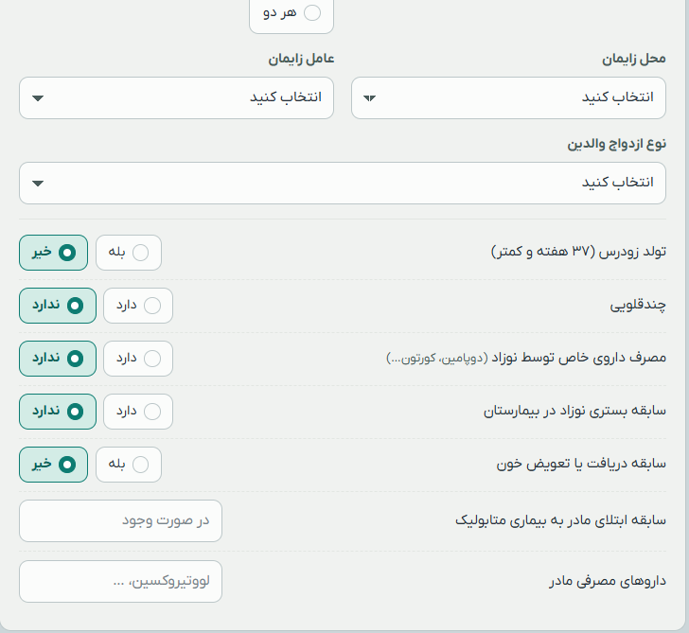Pick 'ندارد' for مصرف داروی خاص توسط نوزاد
The width and height of the screenshot is (689, 633).
[x=58, y=359]
